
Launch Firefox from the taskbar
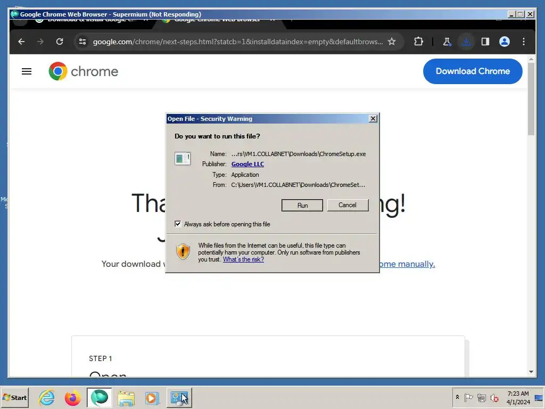[72, 397]
